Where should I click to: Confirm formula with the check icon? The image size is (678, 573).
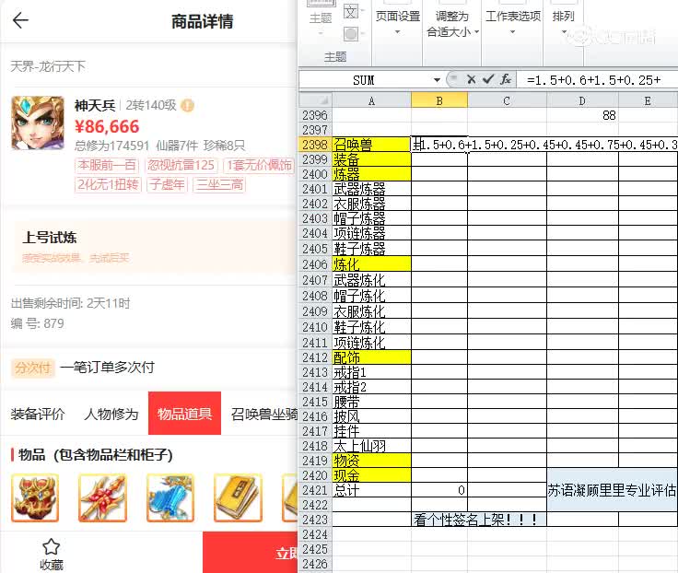tap(488, 79)
